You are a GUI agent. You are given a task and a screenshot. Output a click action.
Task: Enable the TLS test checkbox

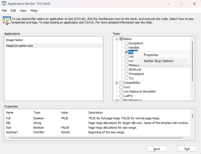point(126,78)
